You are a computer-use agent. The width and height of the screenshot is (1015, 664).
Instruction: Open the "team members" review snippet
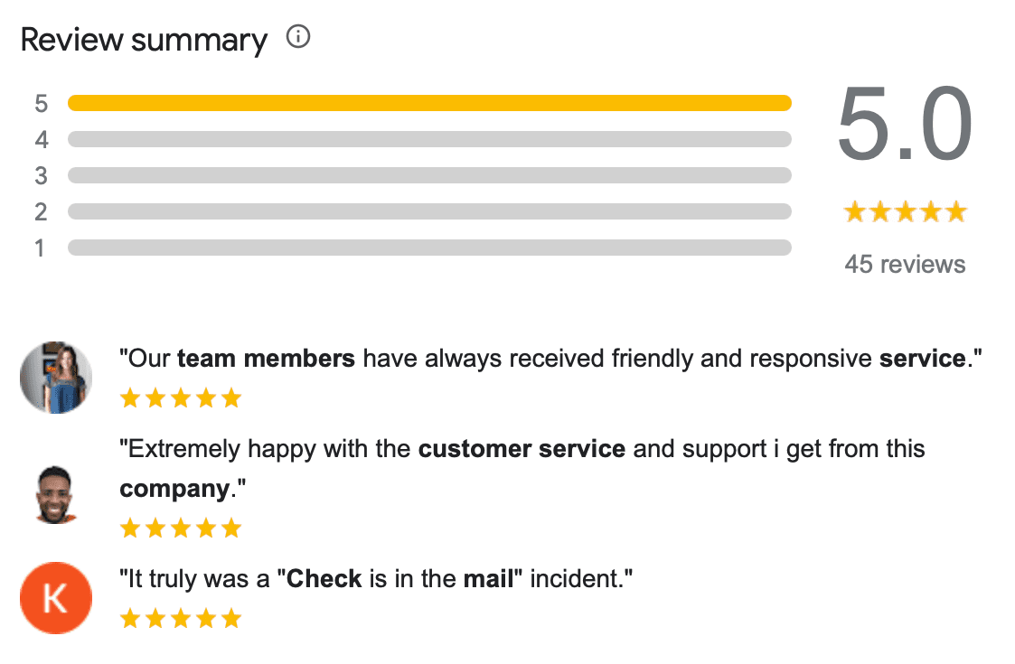550,359
